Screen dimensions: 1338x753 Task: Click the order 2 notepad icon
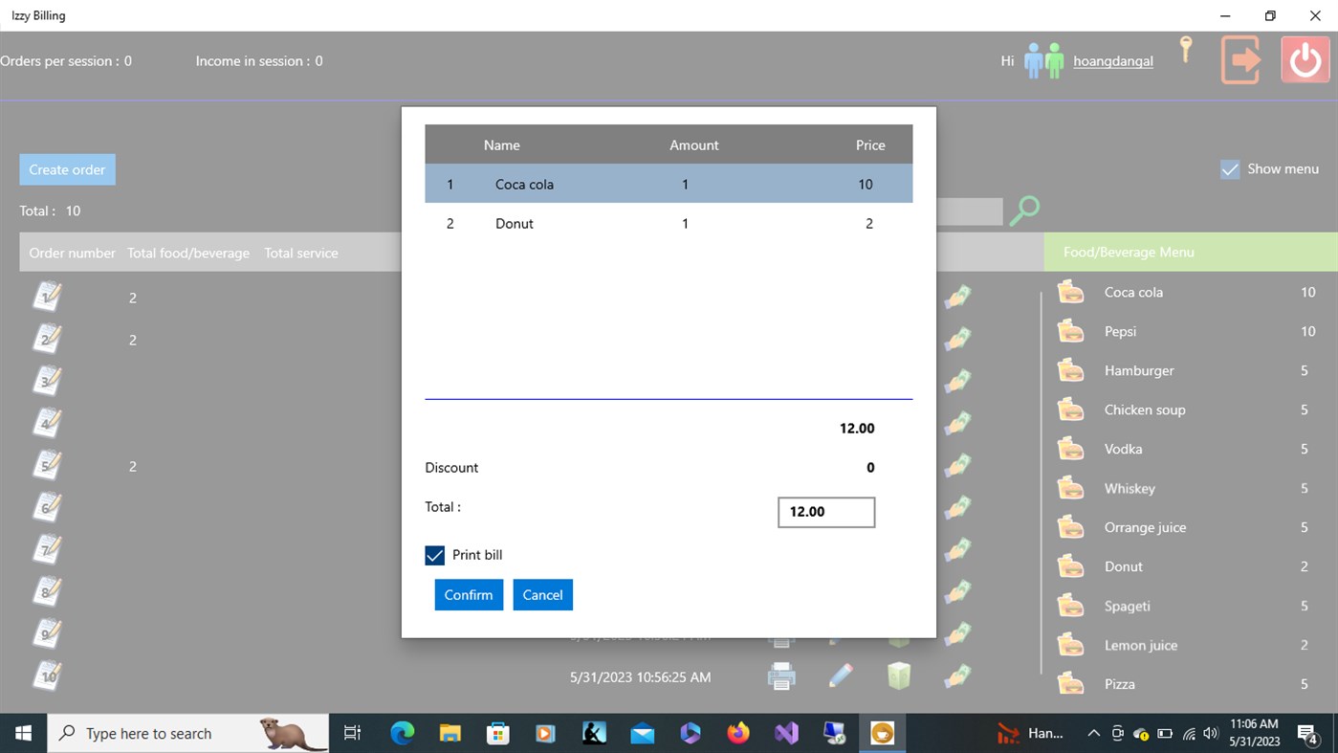[x=48, y=339]
